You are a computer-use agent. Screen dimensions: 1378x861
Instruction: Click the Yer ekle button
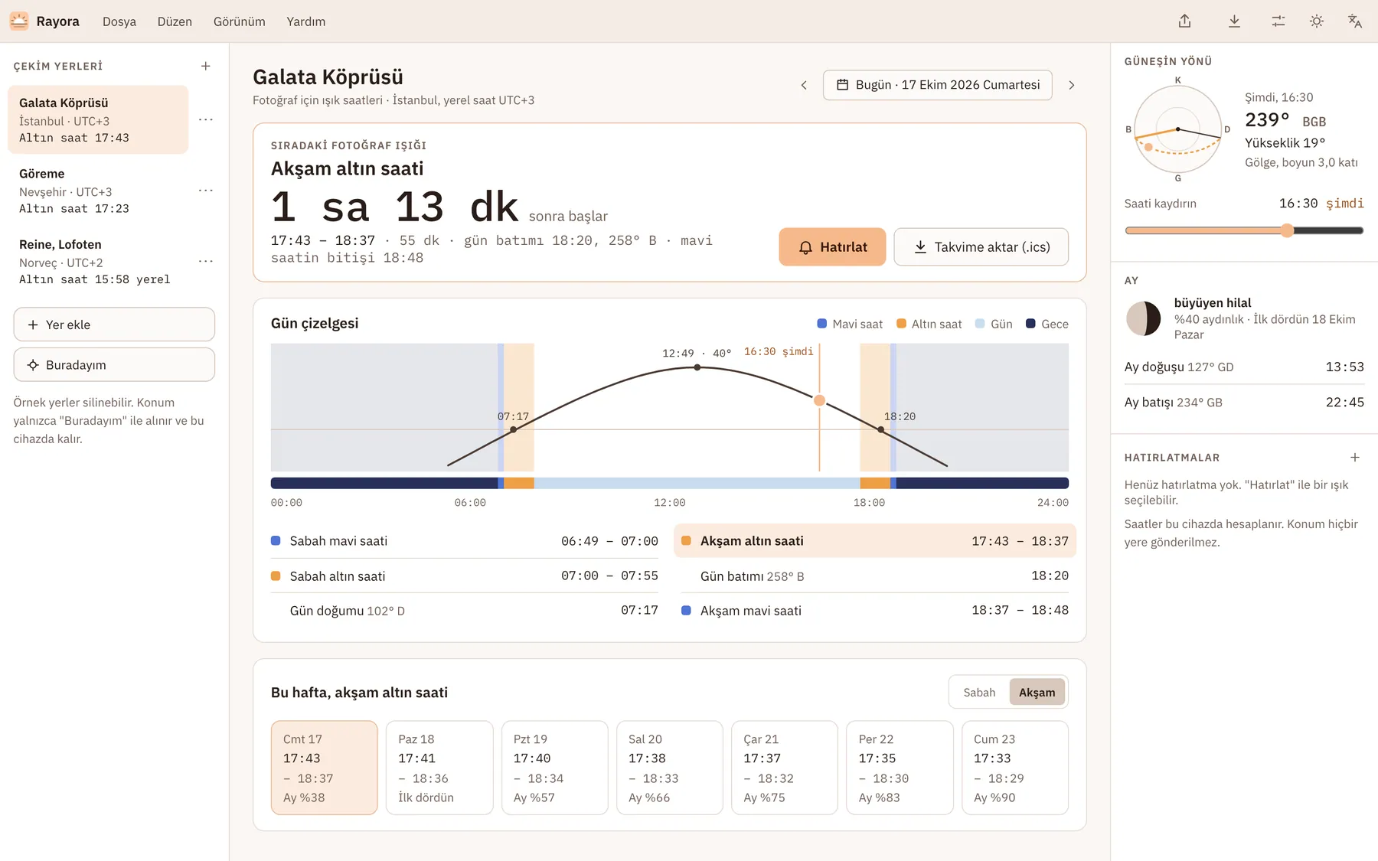114,325
